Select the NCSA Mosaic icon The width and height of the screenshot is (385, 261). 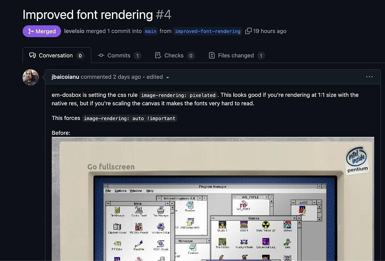click(161, 245)
